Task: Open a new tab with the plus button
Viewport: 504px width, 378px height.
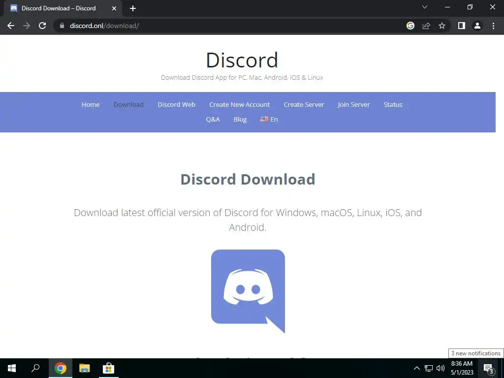Action: point(133,8)
